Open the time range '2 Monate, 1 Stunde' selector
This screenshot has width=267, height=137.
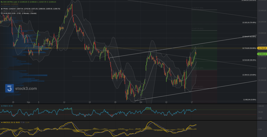tap(29, 13)
